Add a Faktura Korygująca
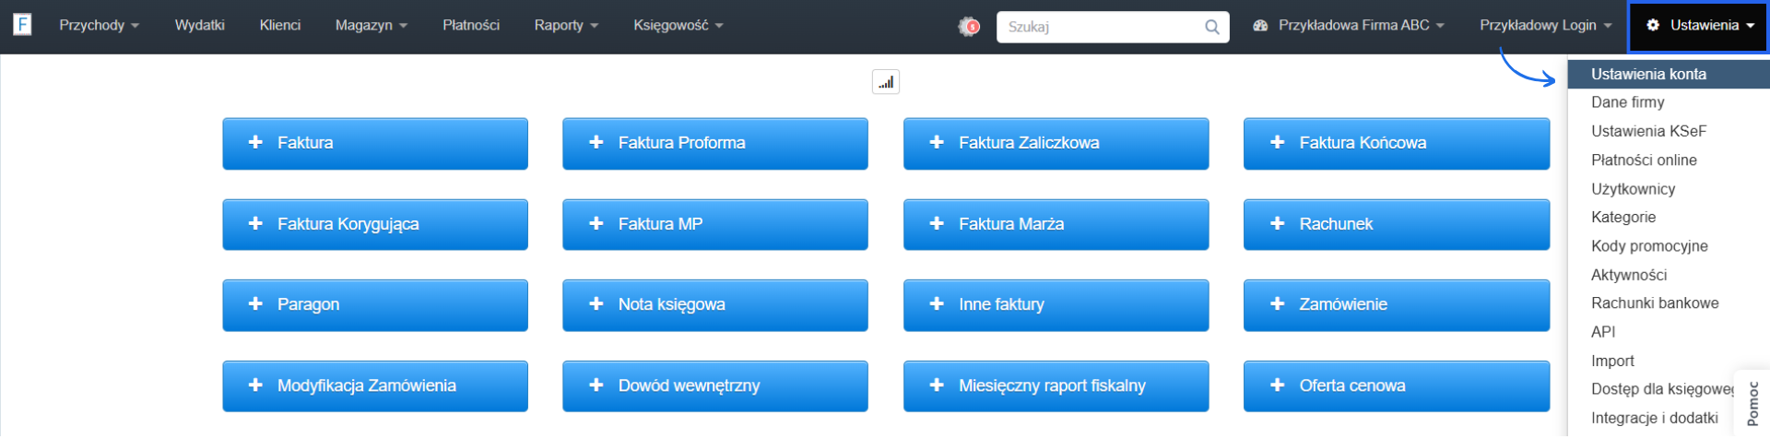Screen dimensions: 1770x439 375,224
